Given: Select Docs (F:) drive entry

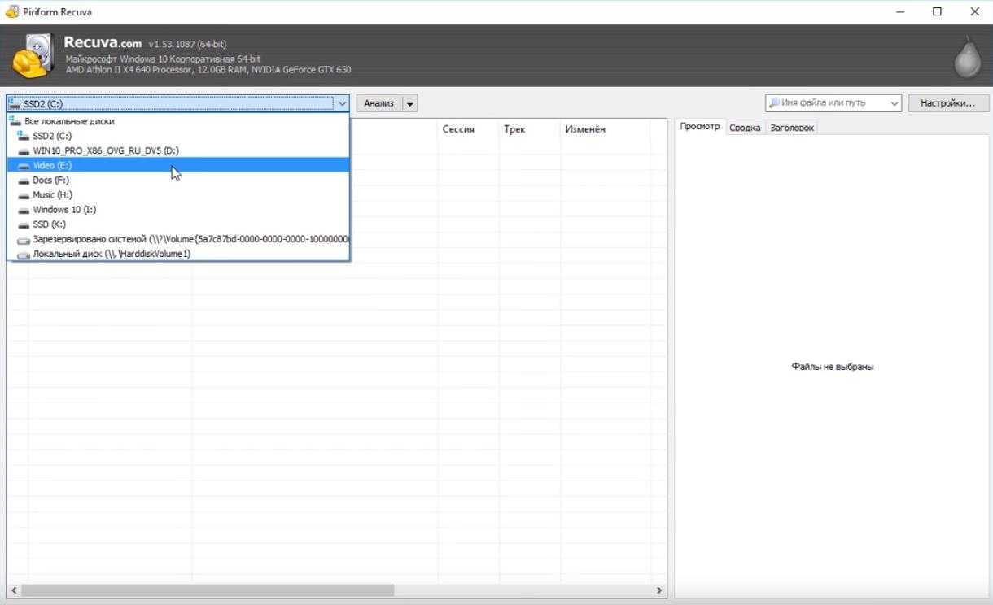Looking at the screenshot, I should coord(178,180).
